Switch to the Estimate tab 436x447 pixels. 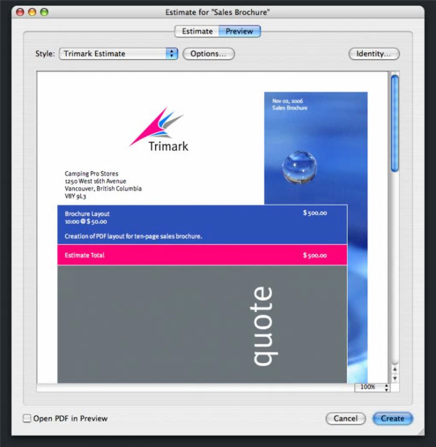coord(197,31)
